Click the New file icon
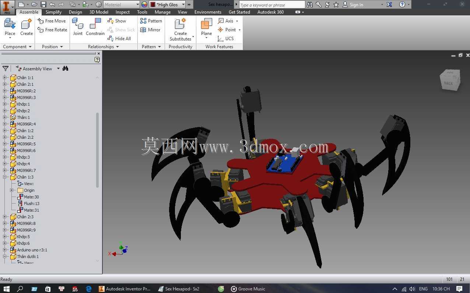 tap(21, 4)
